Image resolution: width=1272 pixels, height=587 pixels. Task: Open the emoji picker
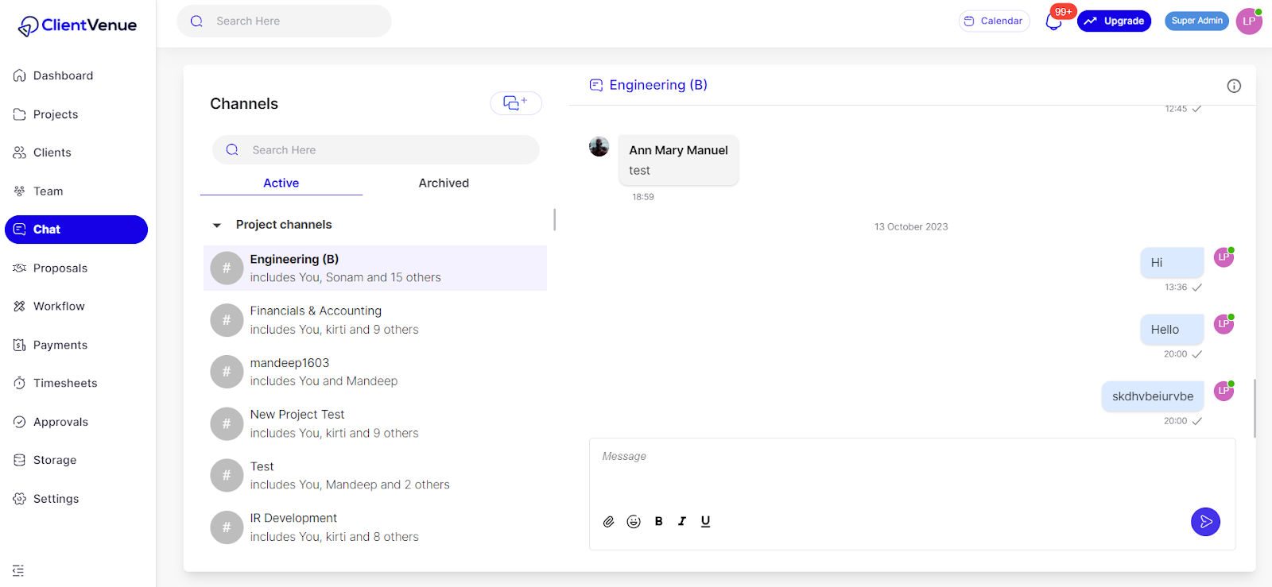(634, 522)
